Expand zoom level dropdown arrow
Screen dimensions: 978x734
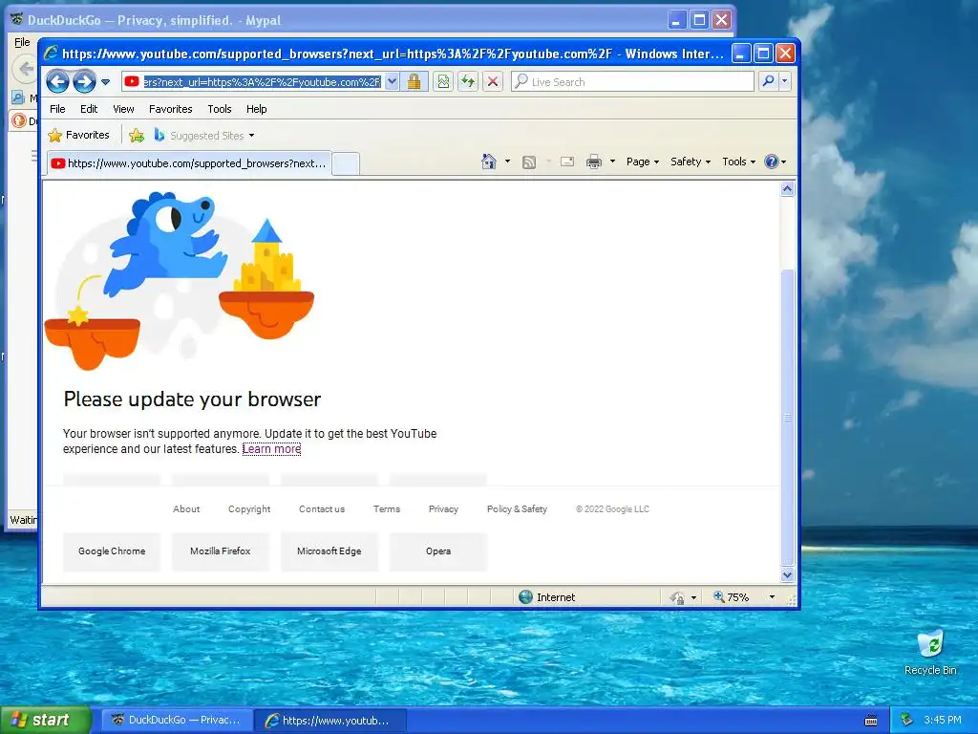click(772, 597)
